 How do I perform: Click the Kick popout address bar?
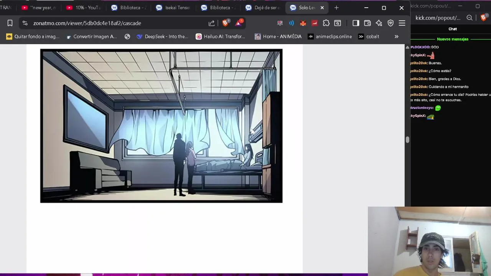tap(438, 18)
